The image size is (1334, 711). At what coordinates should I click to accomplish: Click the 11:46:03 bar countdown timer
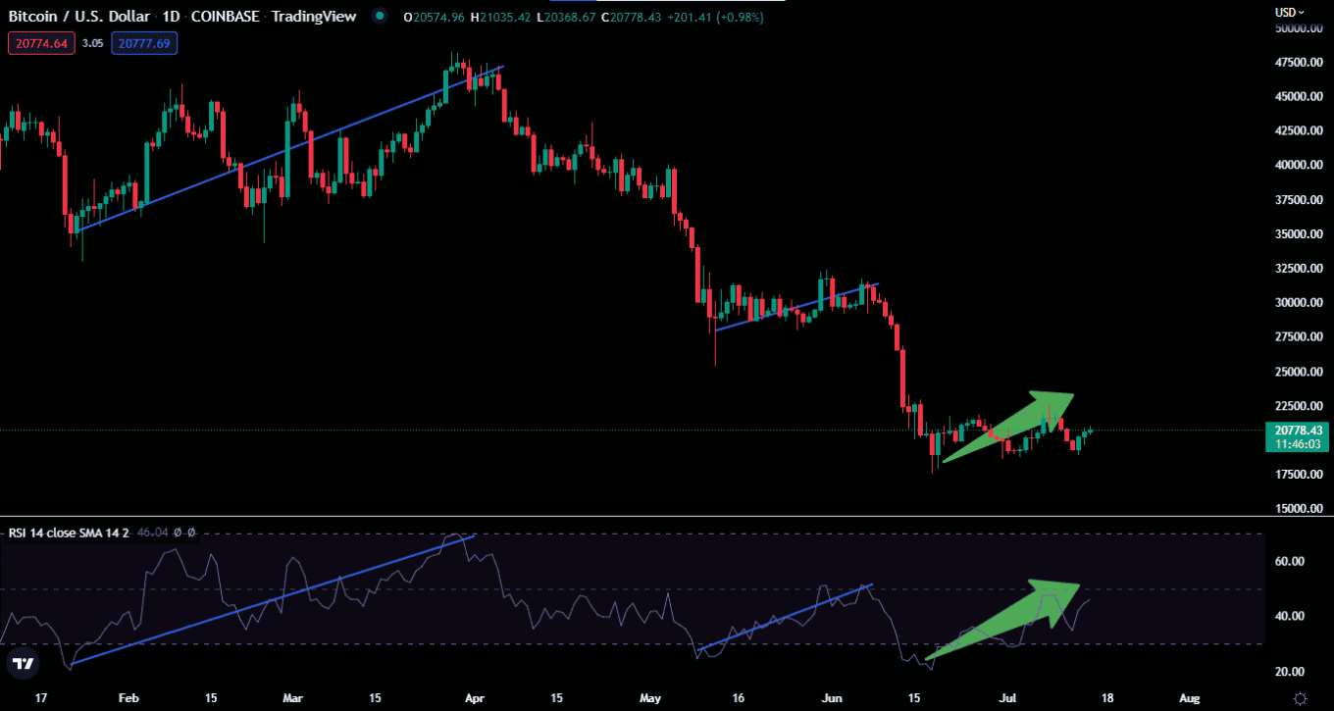1297,444
